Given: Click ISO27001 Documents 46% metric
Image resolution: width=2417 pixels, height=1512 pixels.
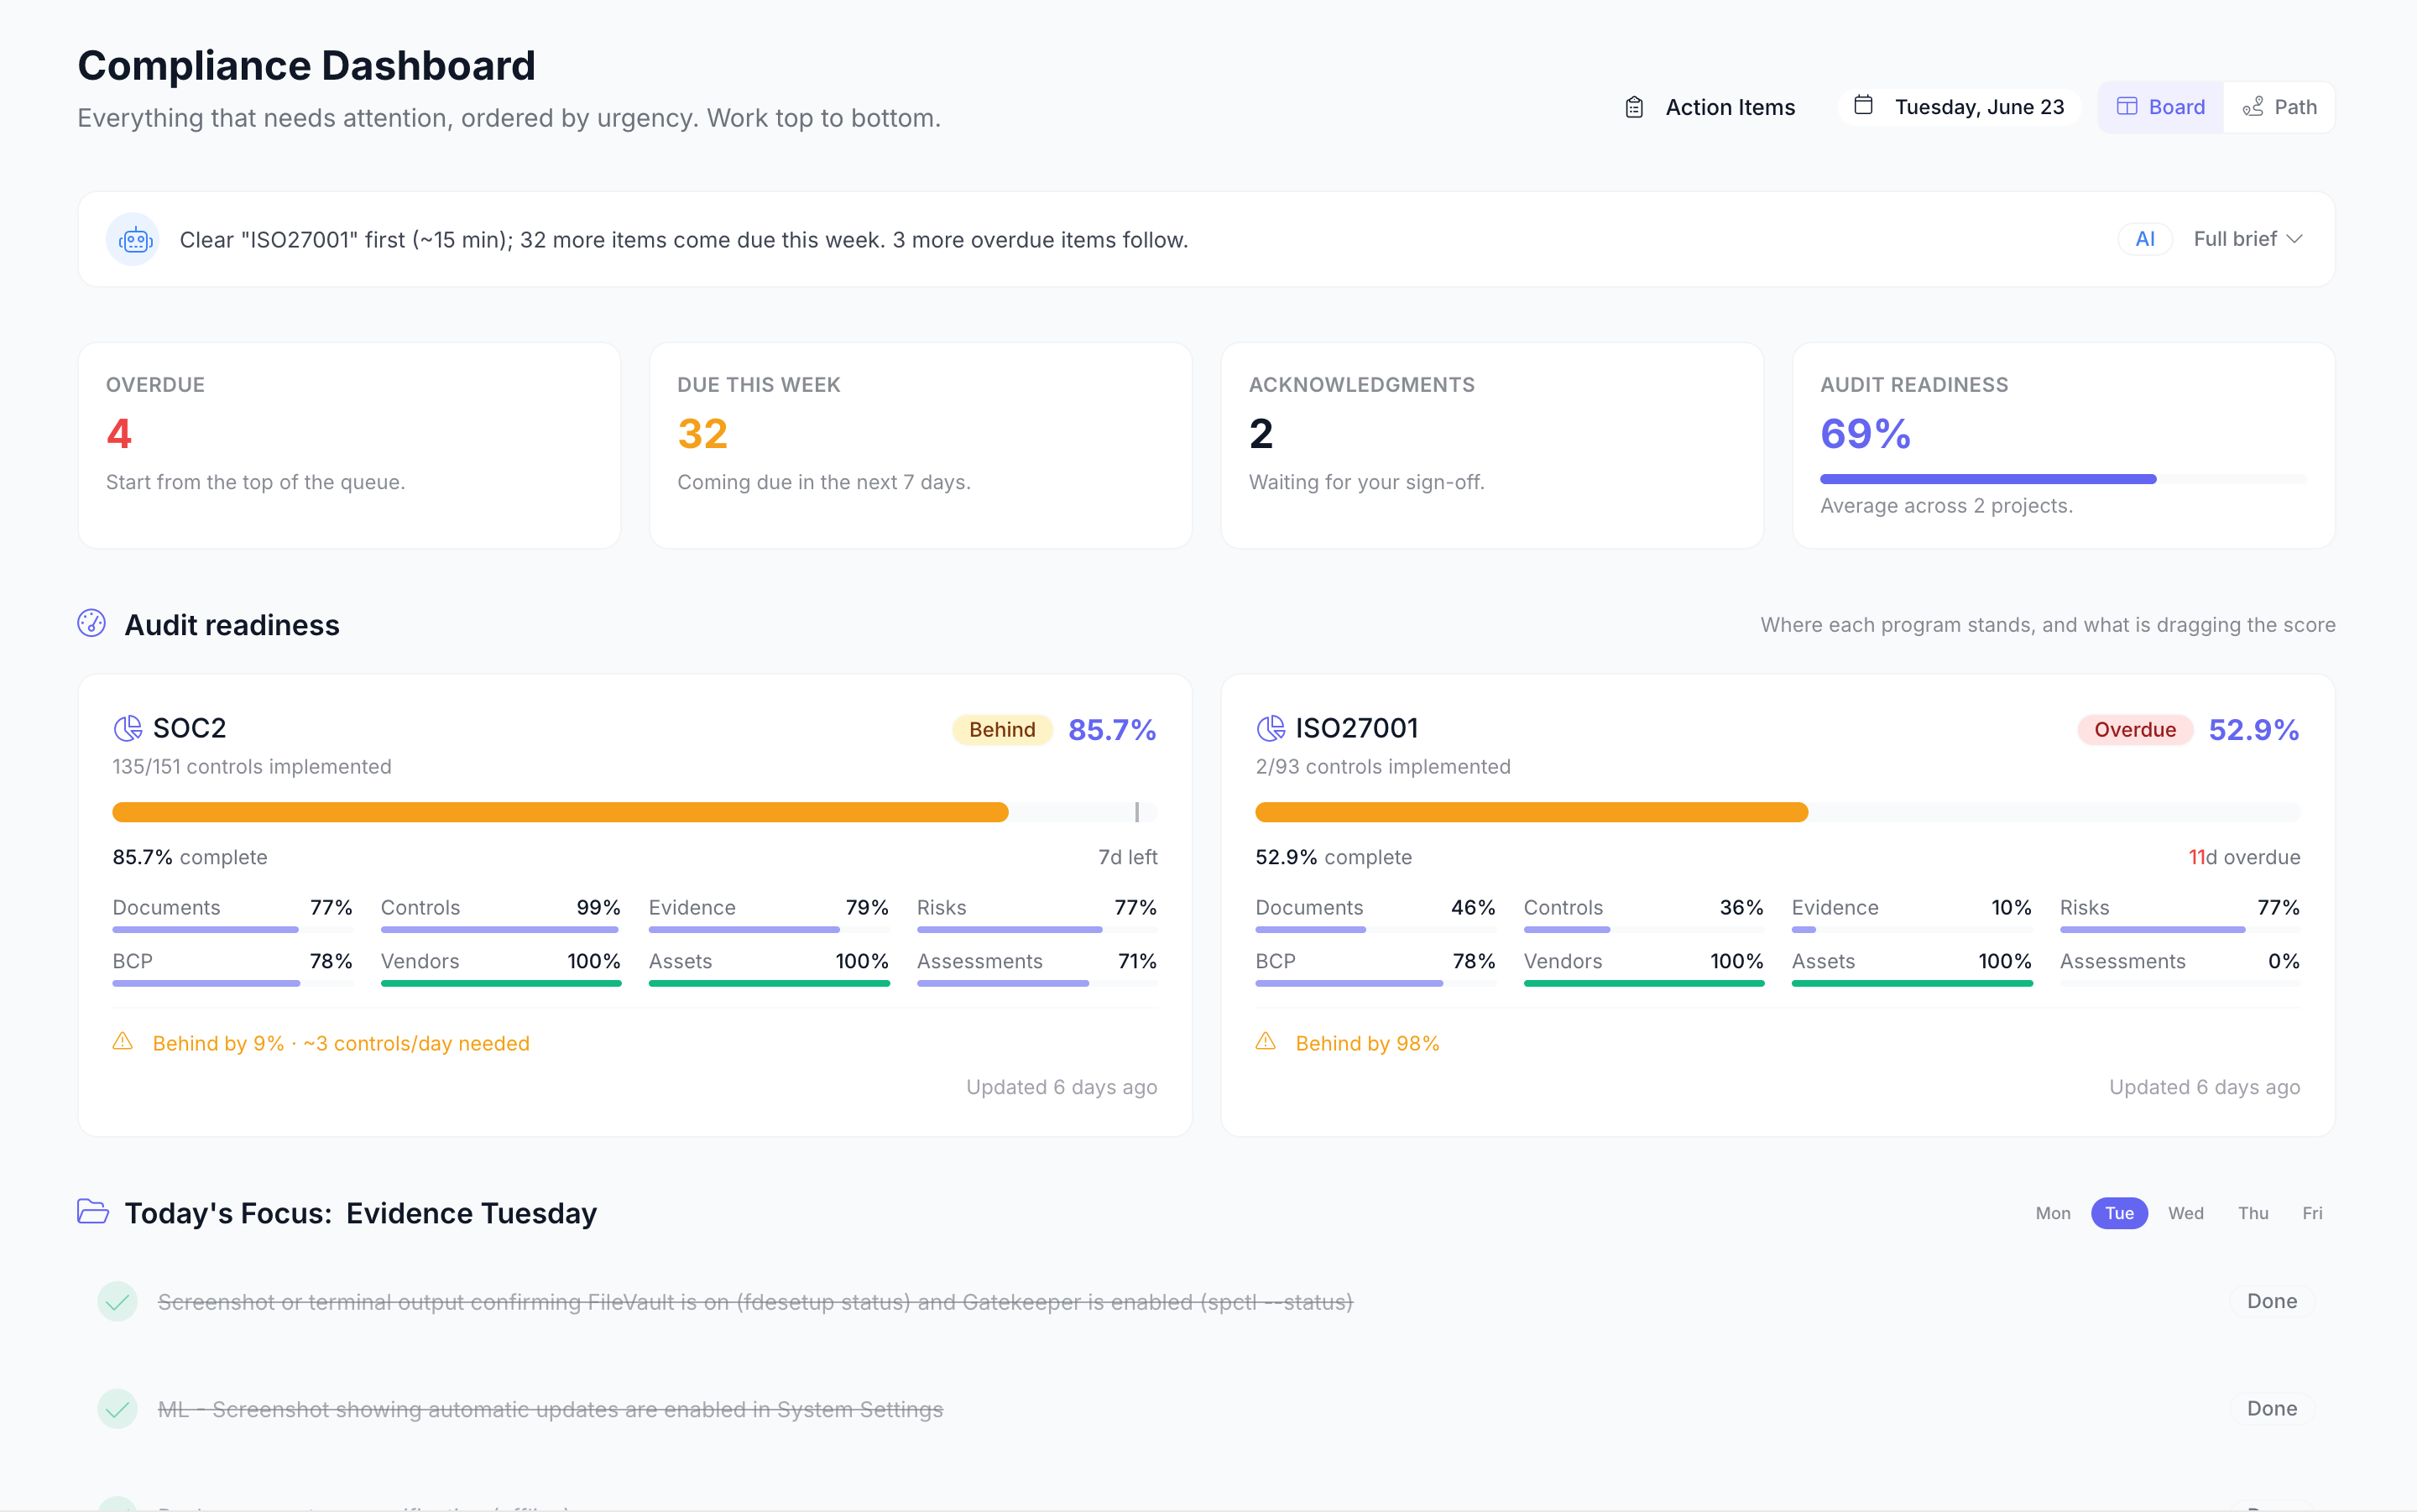Looking at the screenshot, I should 1375,913.
